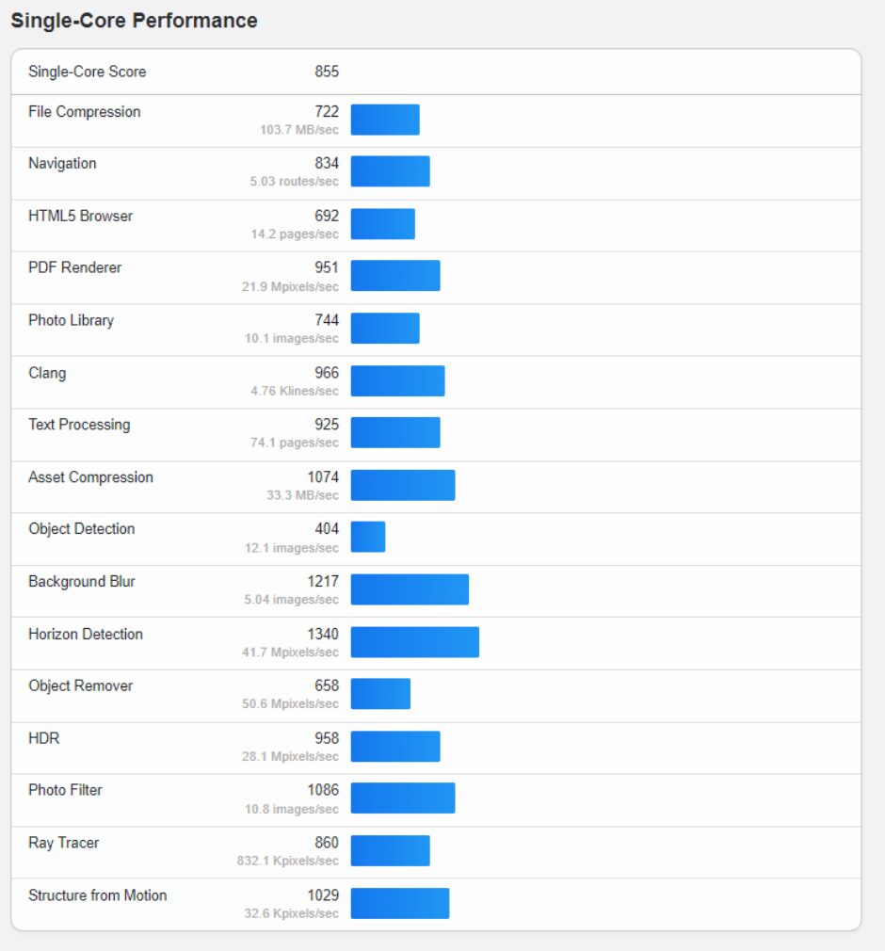Click the Photo Library score bar

coord(385,328)
